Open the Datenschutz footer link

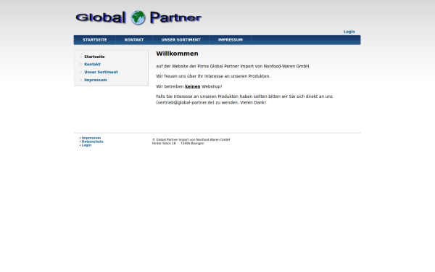point(92,141)
